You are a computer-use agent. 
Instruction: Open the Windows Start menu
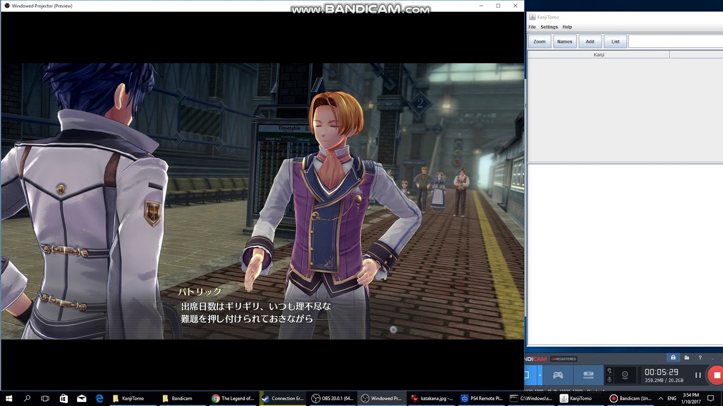click(9, 398)
